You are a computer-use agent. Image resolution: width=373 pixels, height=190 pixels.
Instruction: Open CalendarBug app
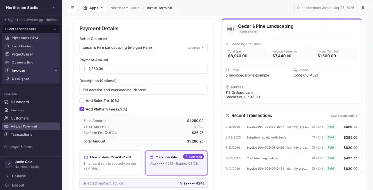[31, 63]
